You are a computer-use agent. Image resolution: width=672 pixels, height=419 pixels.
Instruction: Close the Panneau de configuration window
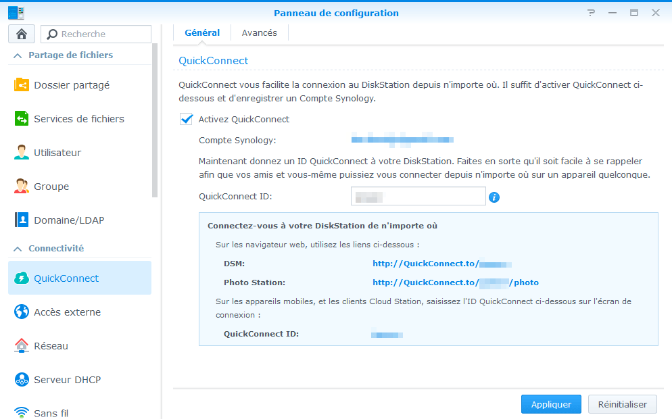(656, 13)
